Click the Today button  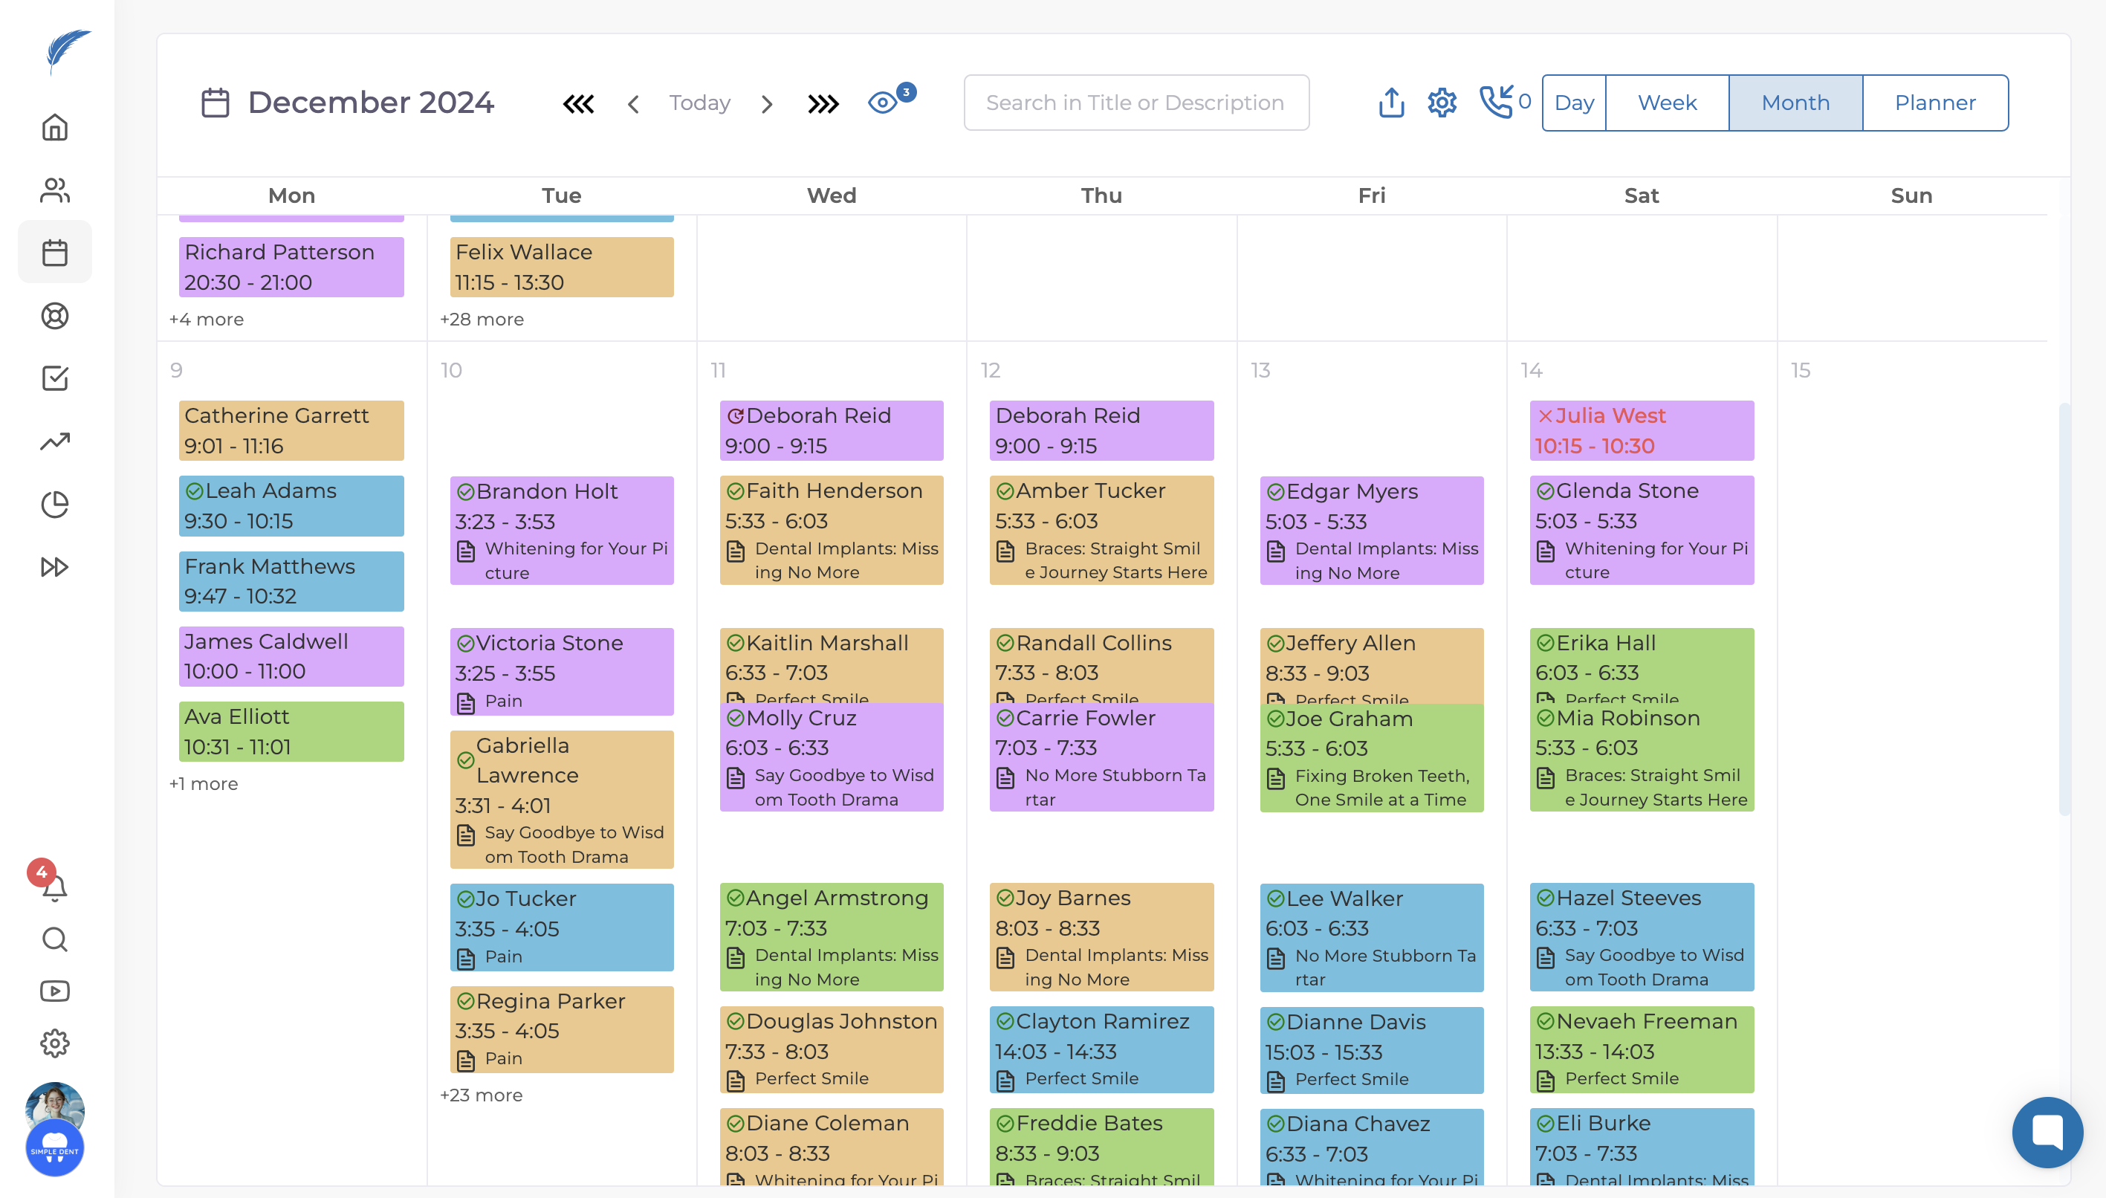699,103
